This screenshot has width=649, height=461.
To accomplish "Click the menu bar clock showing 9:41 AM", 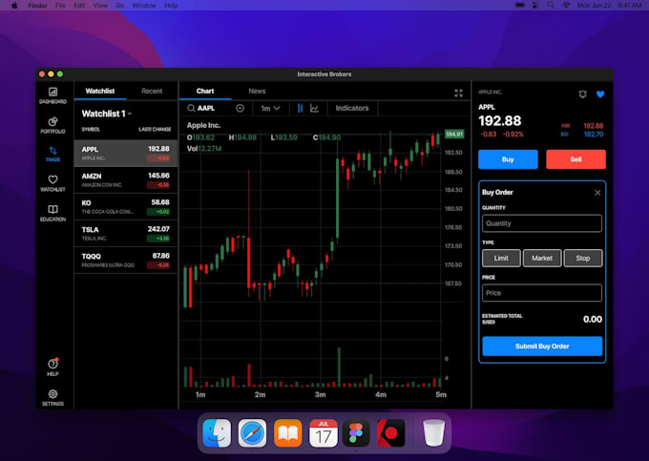I will click(630, 6).
